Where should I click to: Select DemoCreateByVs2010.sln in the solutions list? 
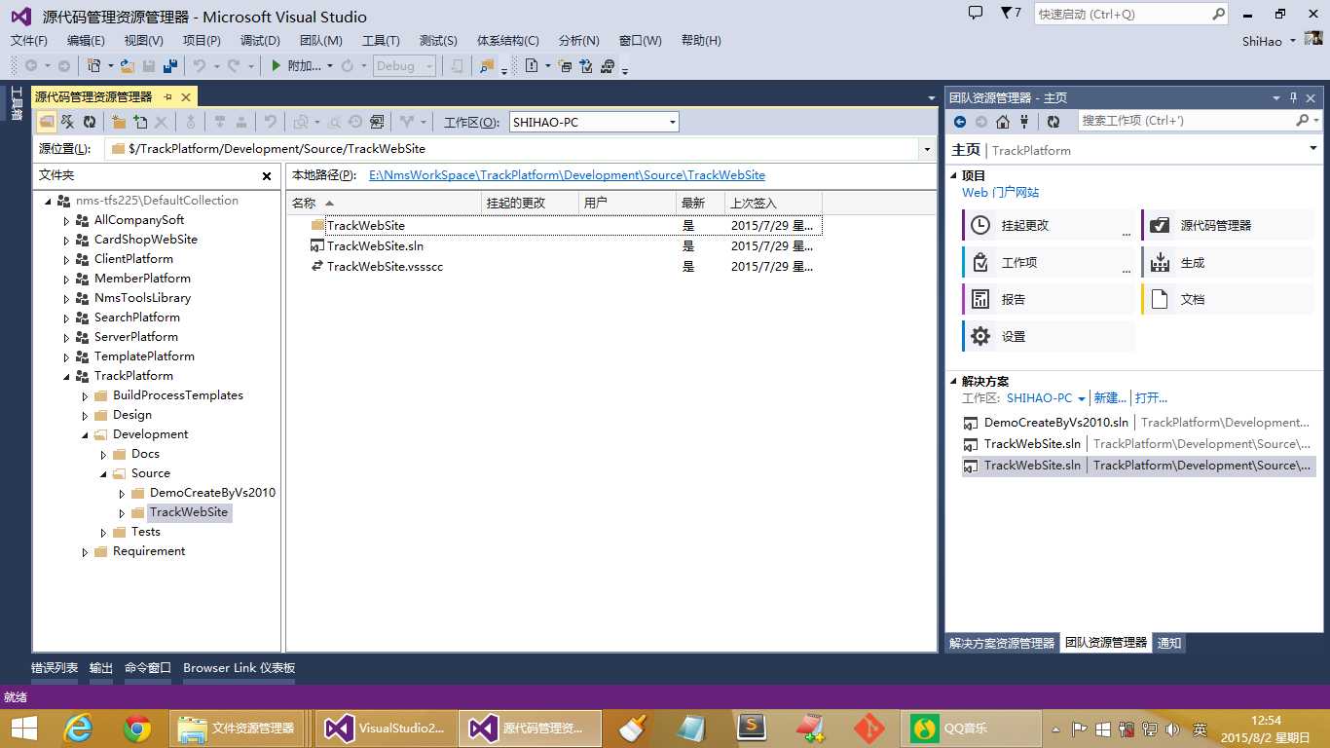[x=1056, y=423]
